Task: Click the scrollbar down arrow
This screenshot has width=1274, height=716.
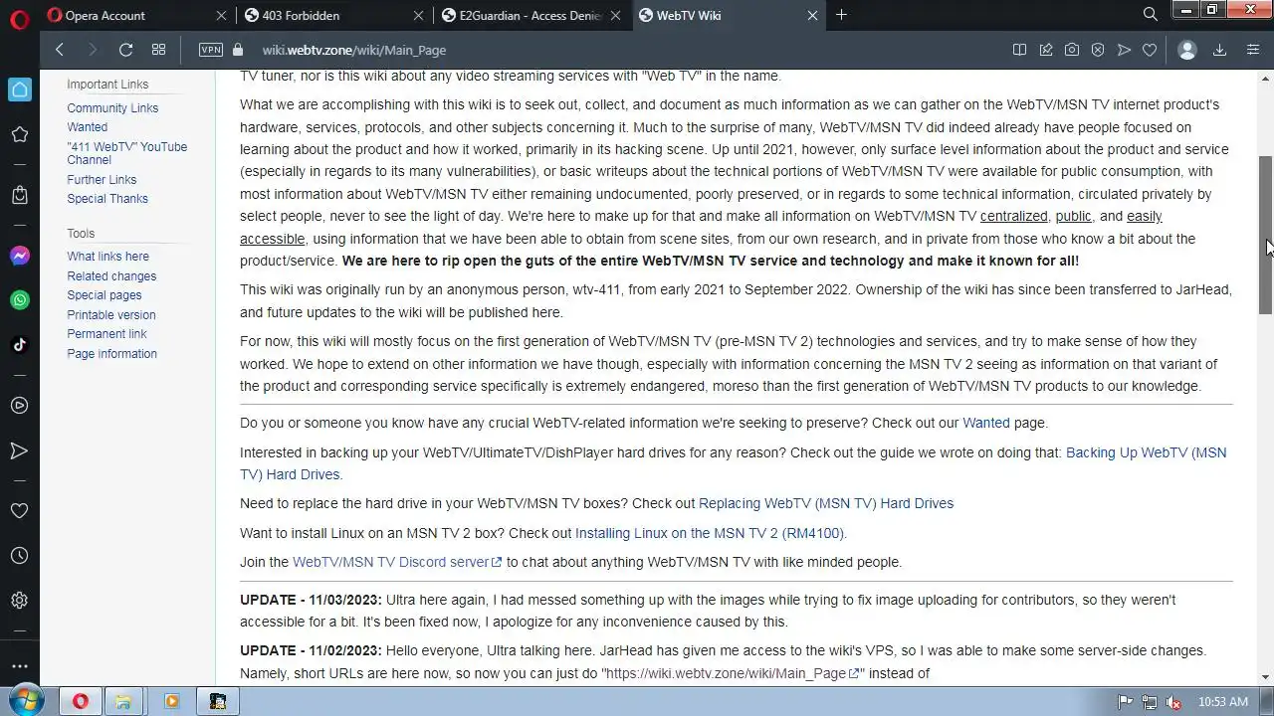Action: click(x=1266, y=677)
